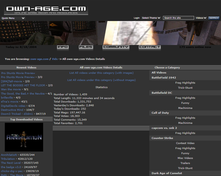Select Trailers under Counter Strike
The image size is (221, 176).
(185, 163)
